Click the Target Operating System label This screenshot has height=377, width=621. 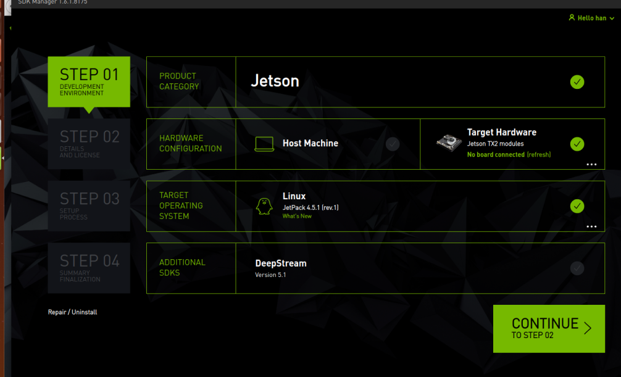click(181, 205)
